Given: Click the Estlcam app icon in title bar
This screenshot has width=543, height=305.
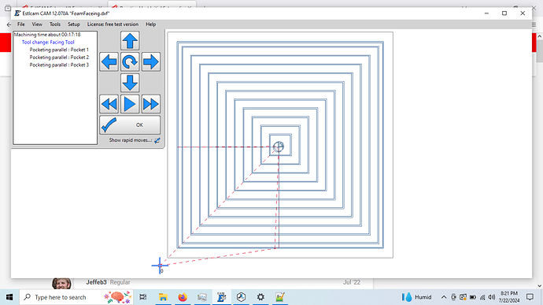Looking at the screenshot, I should 17,13.
